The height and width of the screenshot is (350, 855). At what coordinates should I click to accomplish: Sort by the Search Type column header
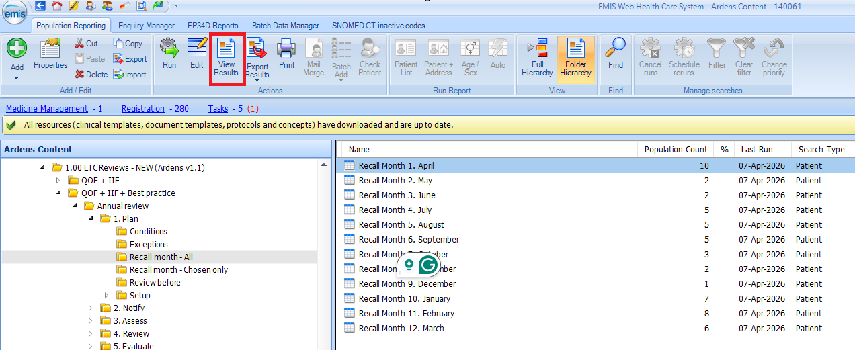tap(823, 149)
